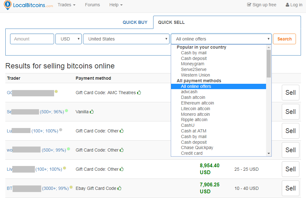Click the Amount input field
Viewport: 306px width, 198px height.
coord(32,39)
